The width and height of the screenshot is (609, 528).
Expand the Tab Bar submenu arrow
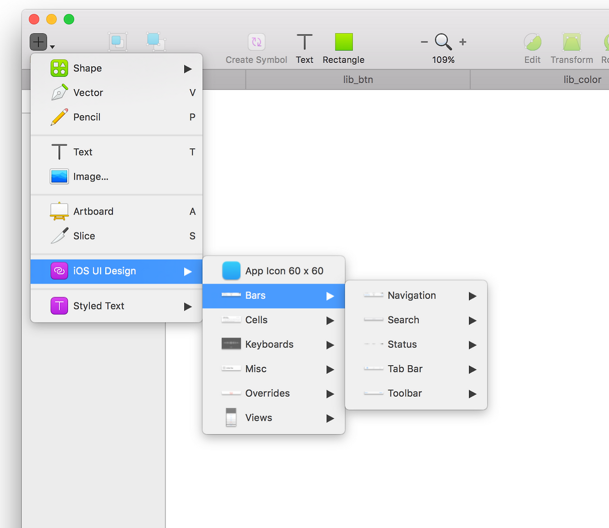click(x=472, y=369)
